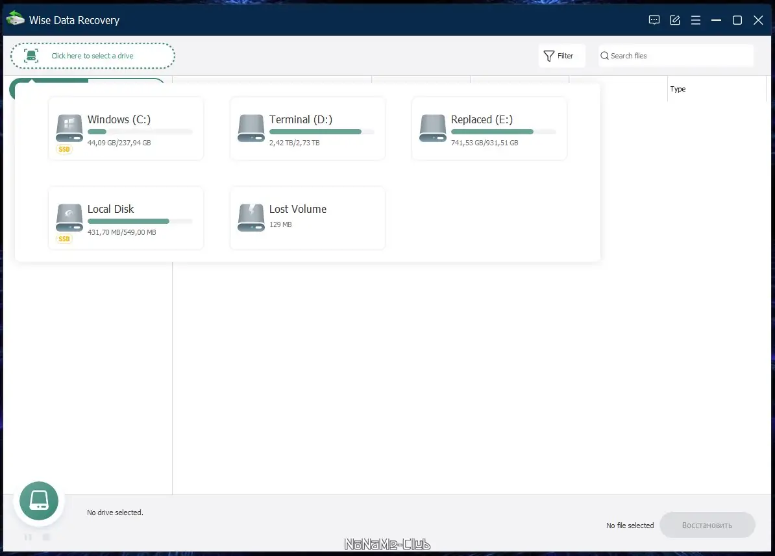Click the 'No drive selected.' status text

[x=115, y=513]
